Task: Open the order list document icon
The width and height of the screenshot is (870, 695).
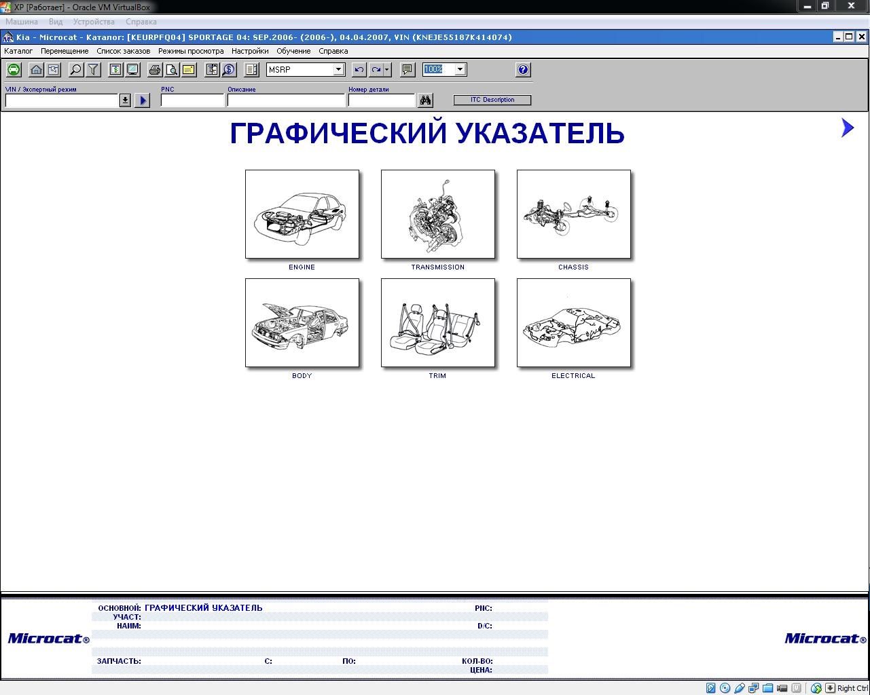Action: 212,69
